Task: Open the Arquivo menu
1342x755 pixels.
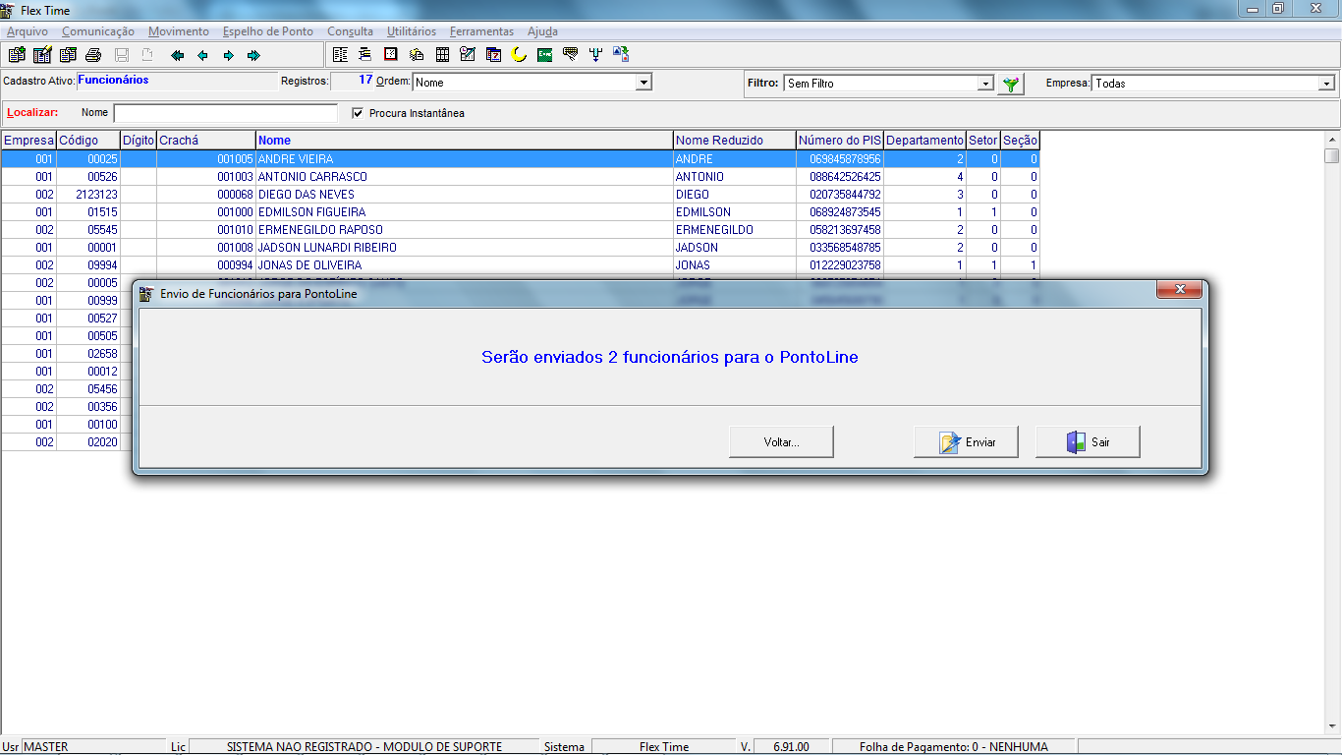Action: coord(28,31)
